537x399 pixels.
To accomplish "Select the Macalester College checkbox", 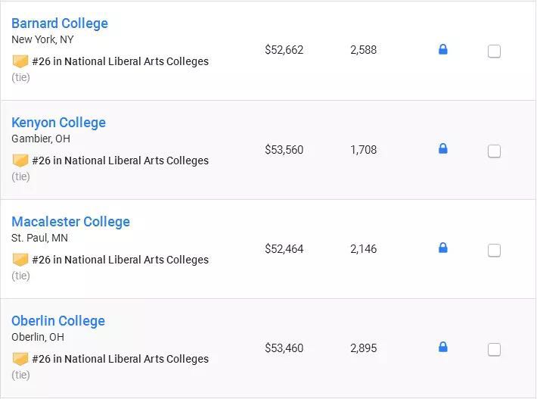I will pyautogui.click(x=494, y=251).
